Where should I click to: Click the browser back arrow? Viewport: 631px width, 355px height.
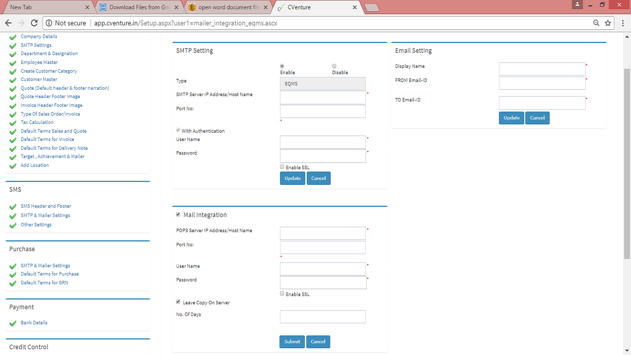coord(8,23)
